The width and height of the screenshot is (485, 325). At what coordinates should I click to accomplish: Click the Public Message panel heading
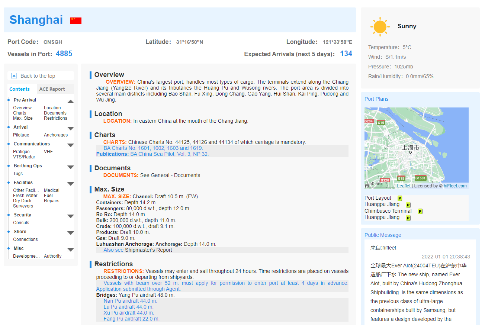pos(383,235)
